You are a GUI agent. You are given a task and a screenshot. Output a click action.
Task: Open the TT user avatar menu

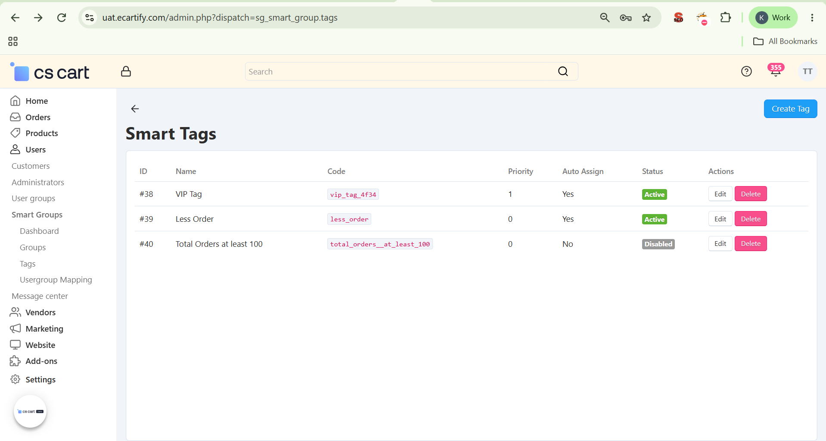[x=807, y=71]
